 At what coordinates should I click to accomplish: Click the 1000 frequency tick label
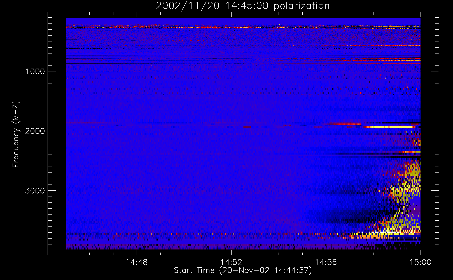point(35,71)
